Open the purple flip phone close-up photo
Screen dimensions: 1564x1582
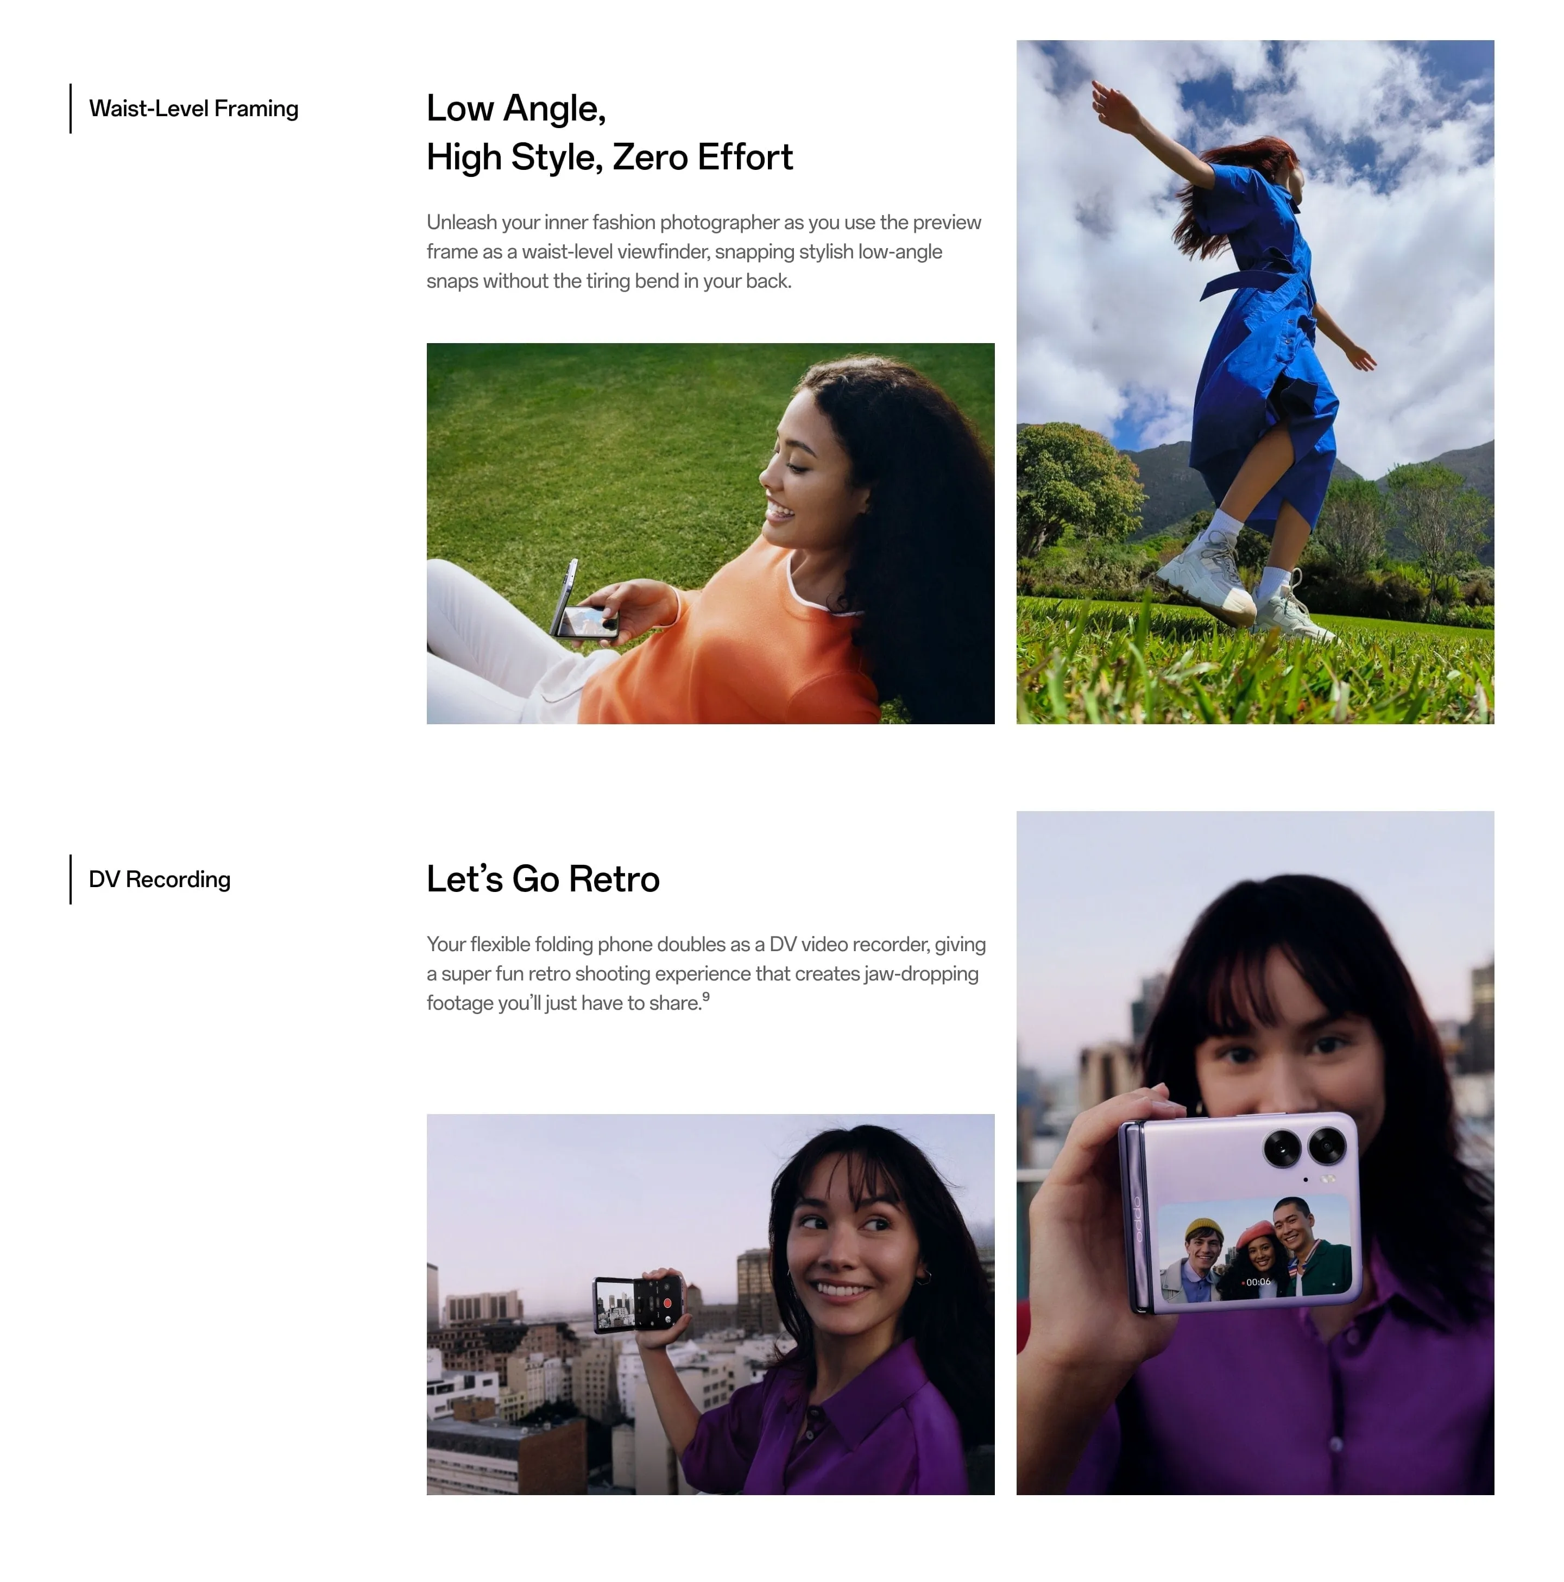(1255, 1152)
